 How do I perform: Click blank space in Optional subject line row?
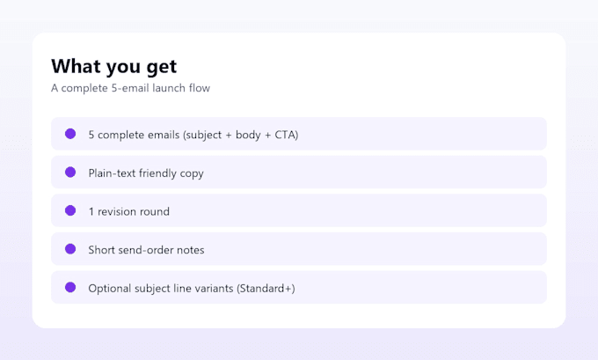click(419, 287)
